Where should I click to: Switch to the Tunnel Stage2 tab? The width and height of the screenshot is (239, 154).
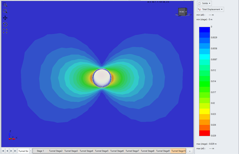(x=56, y=151)
